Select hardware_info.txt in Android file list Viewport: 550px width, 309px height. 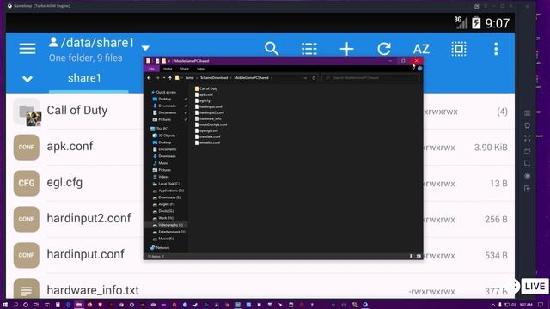[93, 290]
